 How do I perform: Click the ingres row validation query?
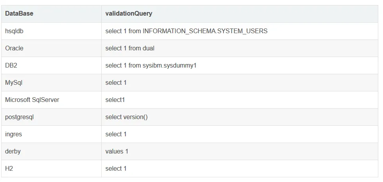point(116,134)
